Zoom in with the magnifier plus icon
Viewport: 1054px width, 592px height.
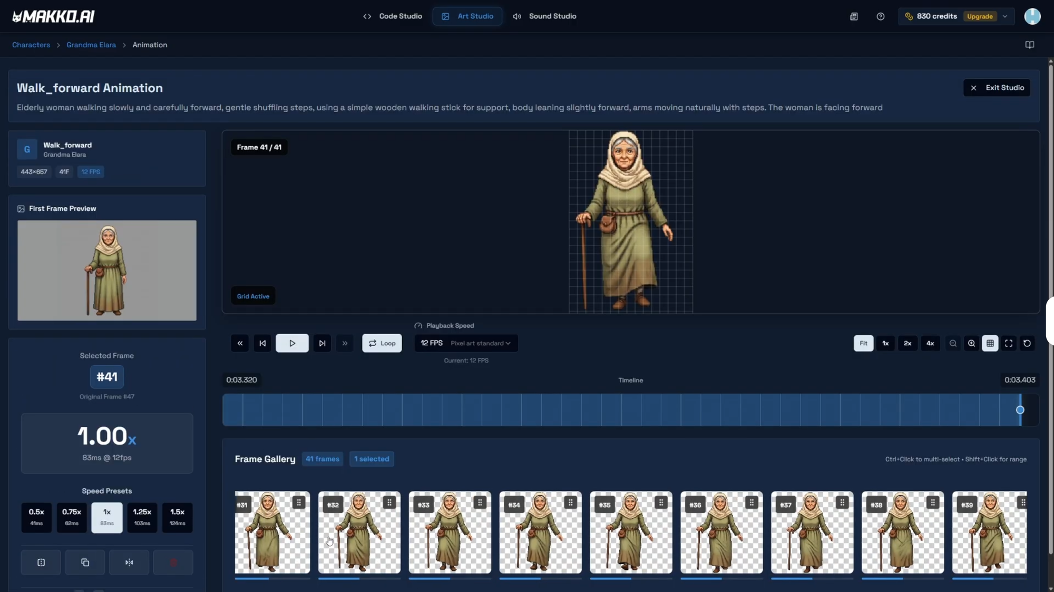[971, 343]
